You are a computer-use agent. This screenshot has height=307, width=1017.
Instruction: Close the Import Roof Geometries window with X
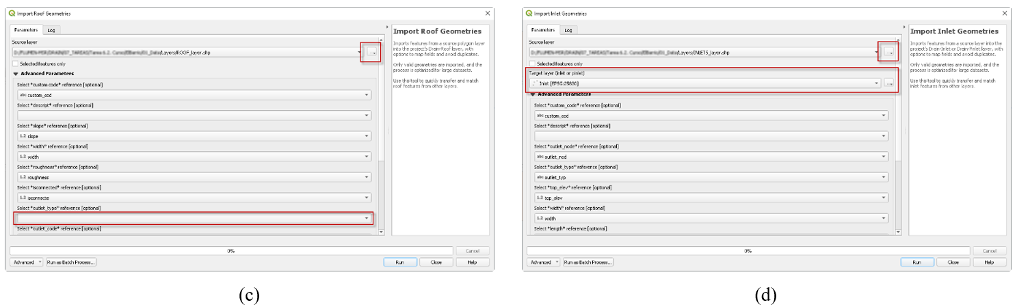tap(488, 13)
